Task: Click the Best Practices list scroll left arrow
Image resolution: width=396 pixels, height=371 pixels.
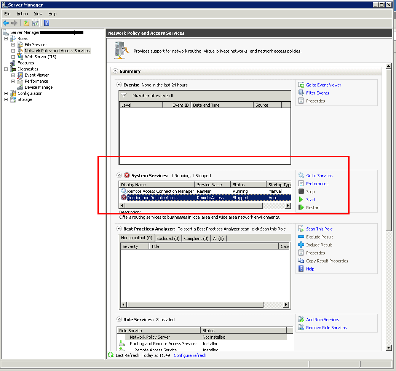Action: coord(123,304)
